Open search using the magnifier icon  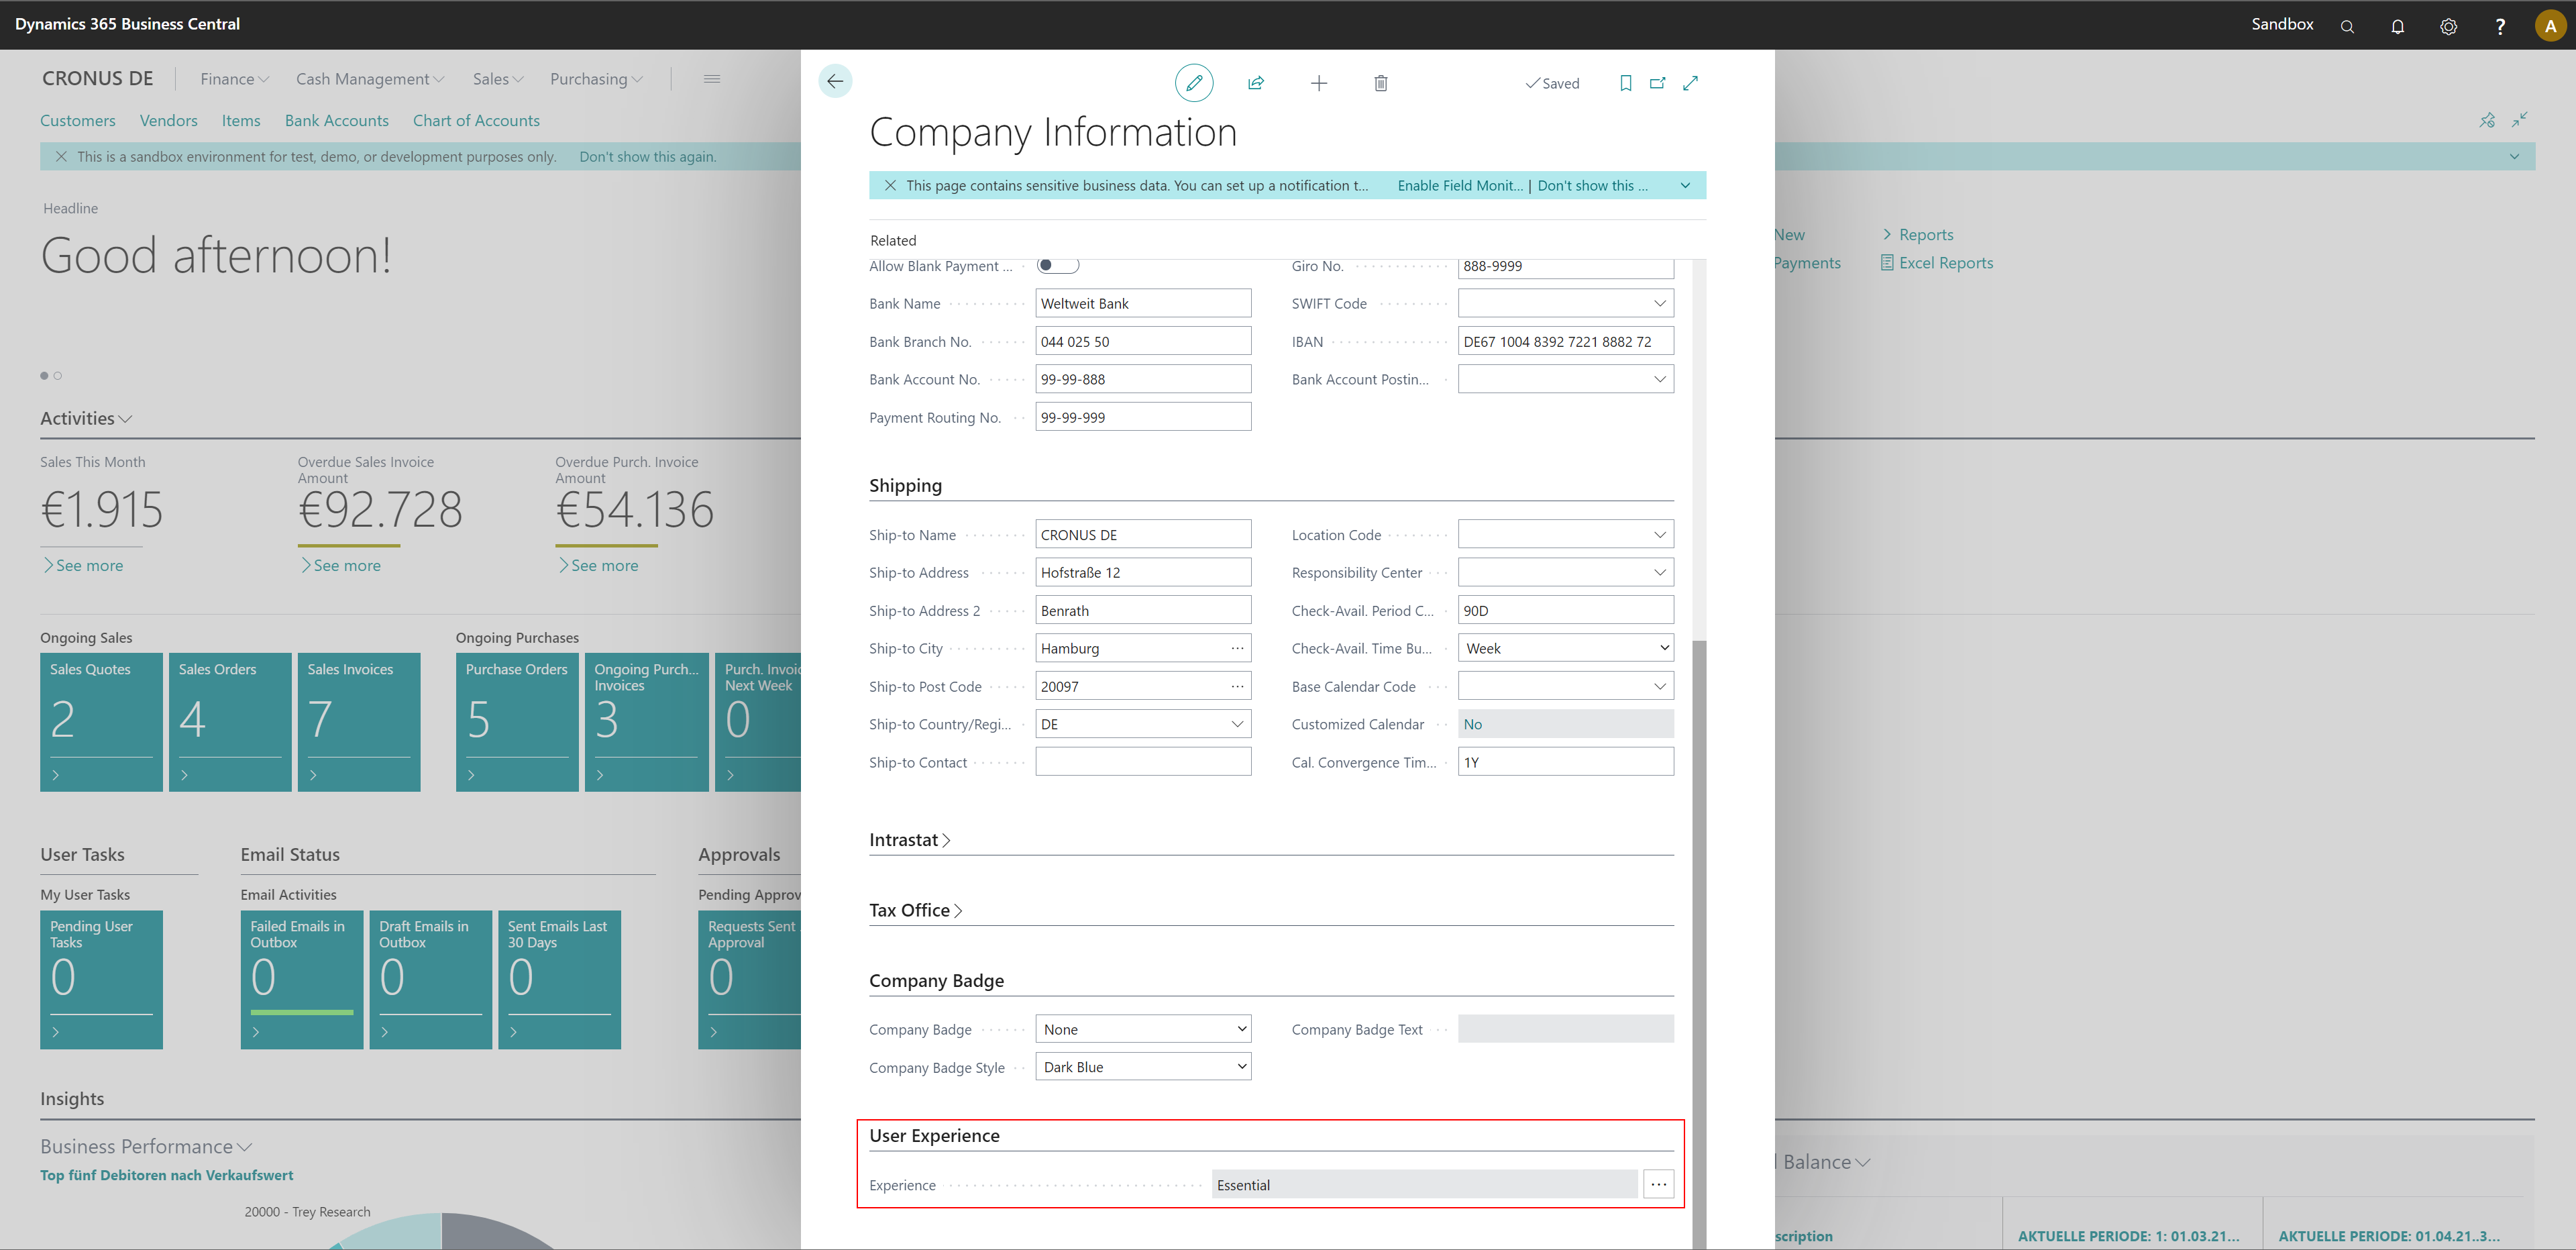2347,25
